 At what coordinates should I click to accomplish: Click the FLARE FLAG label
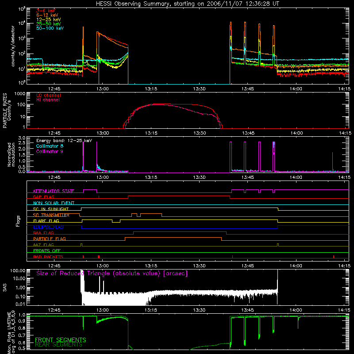[46, 221]
